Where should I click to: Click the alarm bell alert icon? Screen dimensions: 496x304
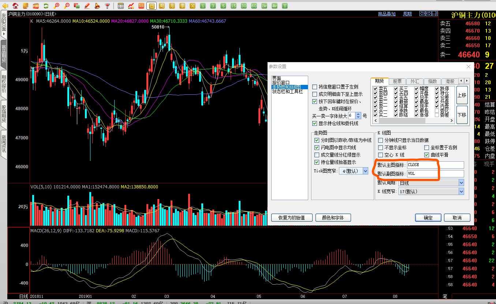(x=97, y=6)
